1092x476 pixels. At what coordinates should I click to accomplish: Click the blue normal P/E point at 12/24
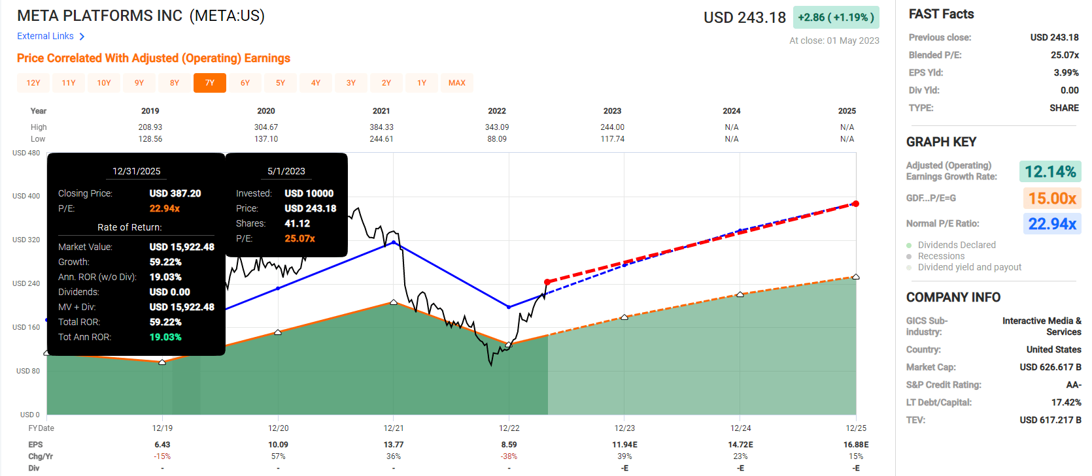point(740,230)
